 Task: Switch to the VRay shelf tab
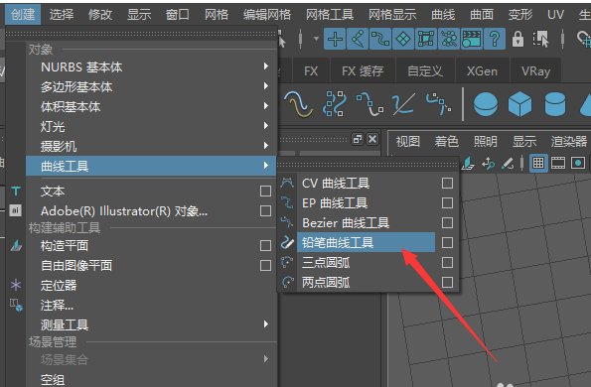pyautogui.click(x=535, y=71)
